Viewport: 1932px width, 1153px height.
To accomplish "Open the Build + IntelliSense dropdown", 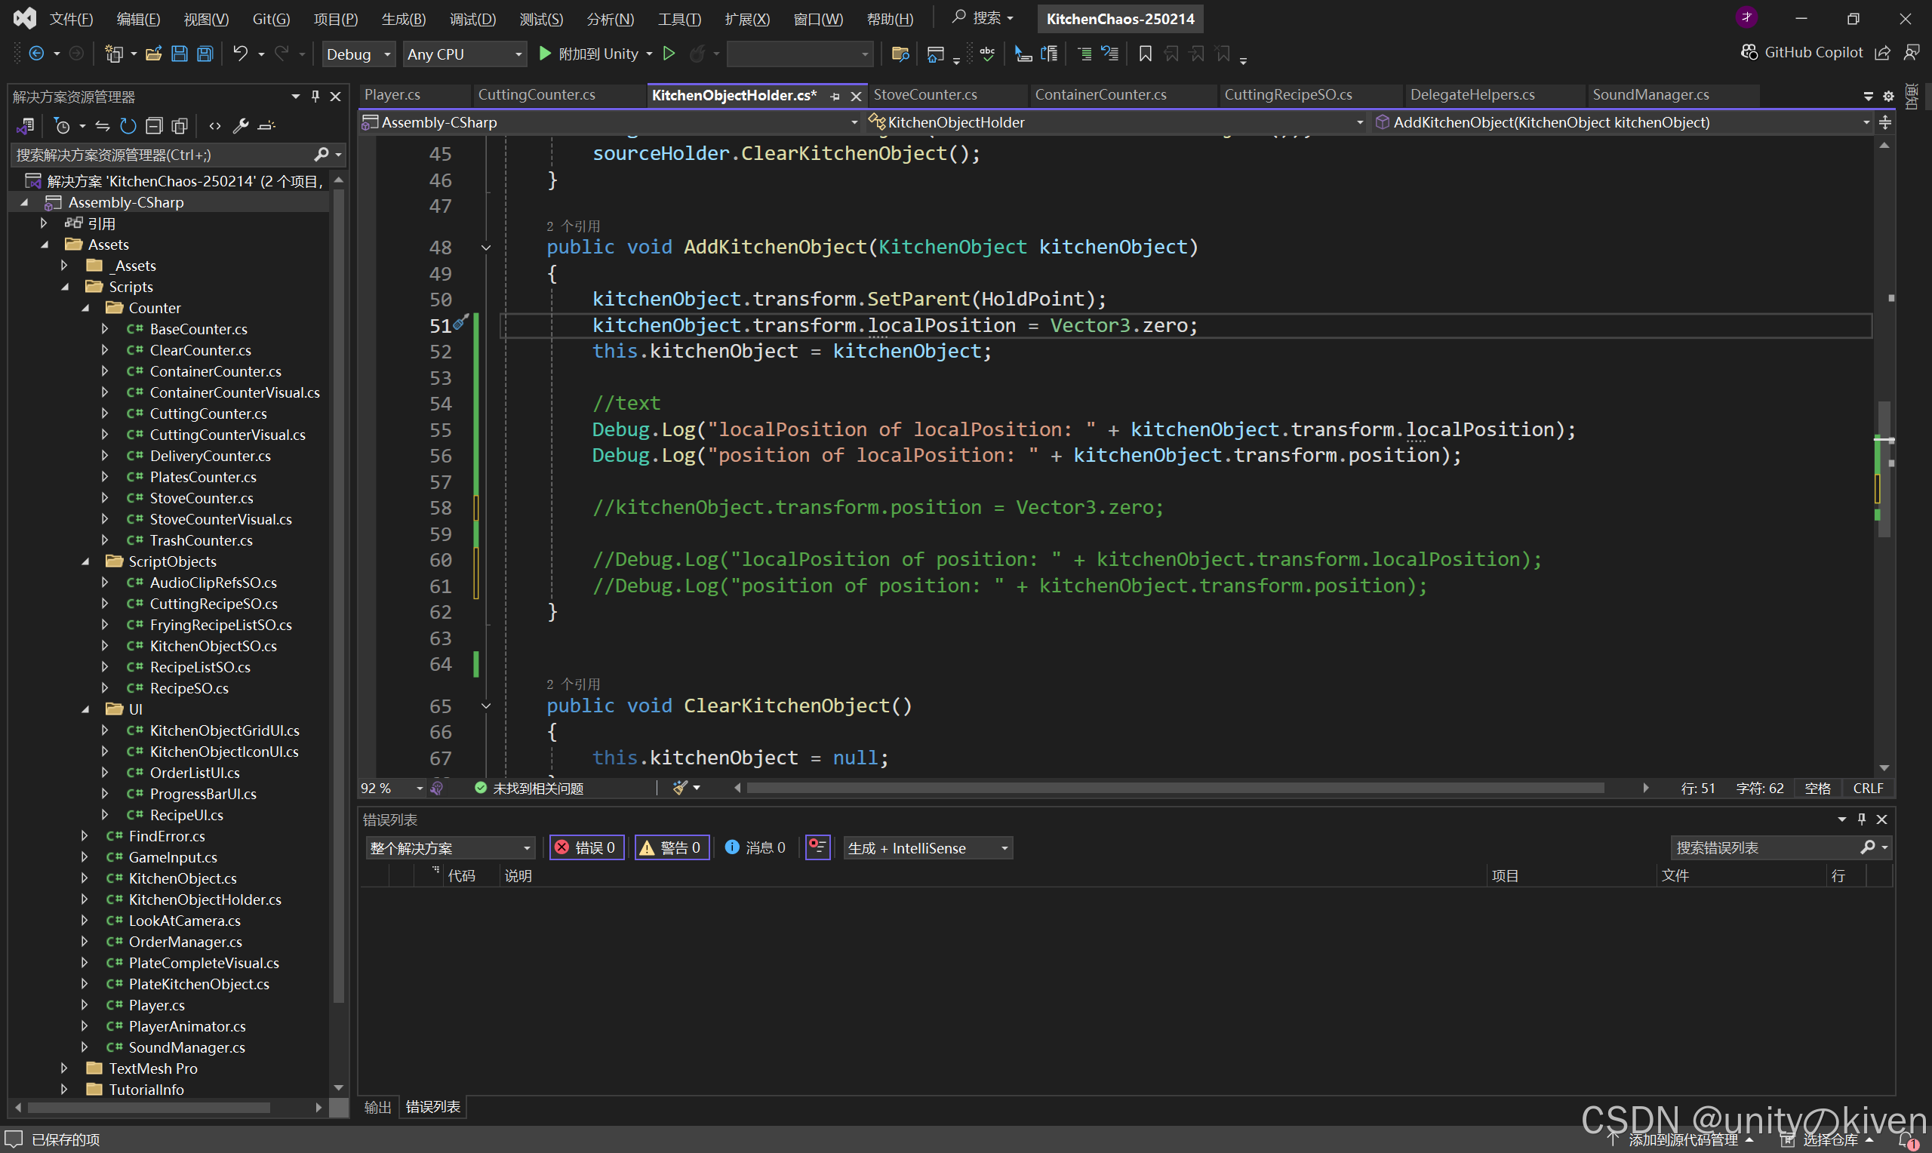I will point(928,847).
